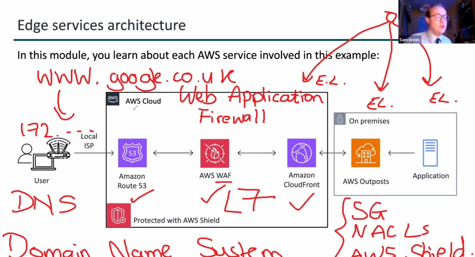Click the 'Local ISP' label

point(89,141)
